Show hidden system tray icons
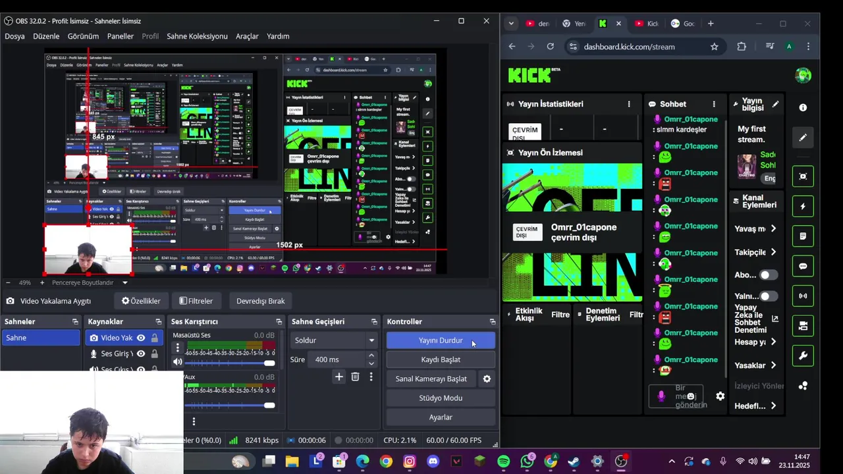Image resolution: width=843 pixels, height=474 pixels. point(672,461)
